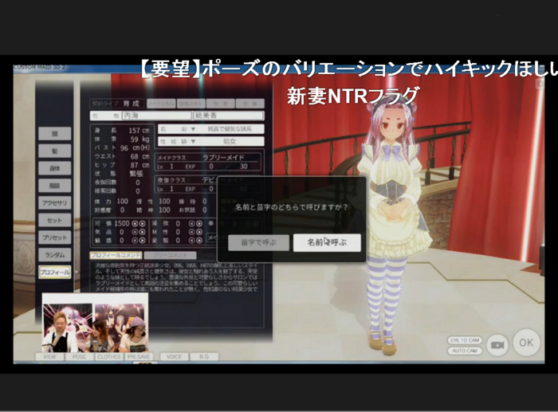Click the CLOTHES bottom bar button

point(109,356)
